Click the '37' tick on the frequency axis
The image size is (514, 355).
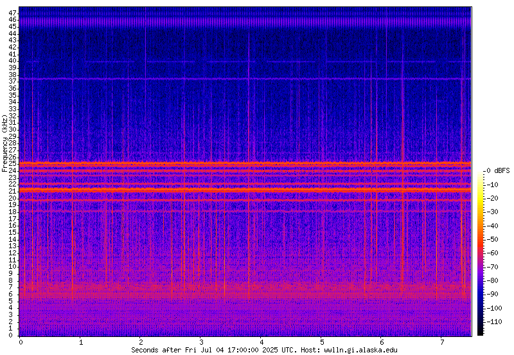(x=13, y=82)
